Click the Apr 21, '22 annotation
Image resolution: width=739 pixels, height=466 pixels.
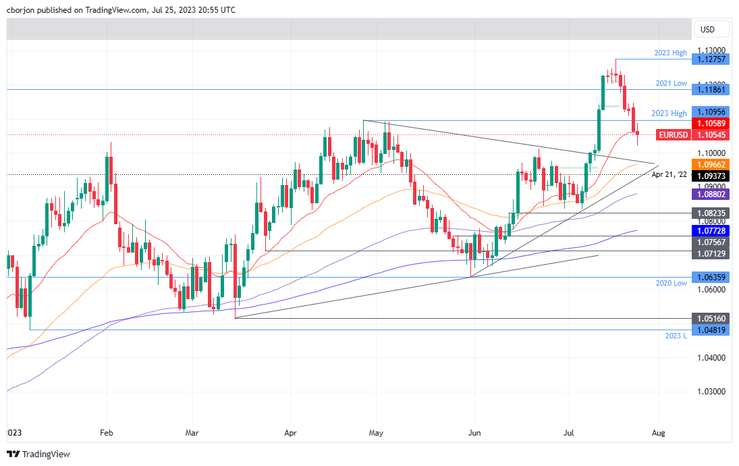pyautogui.click(x=670, y=175)
